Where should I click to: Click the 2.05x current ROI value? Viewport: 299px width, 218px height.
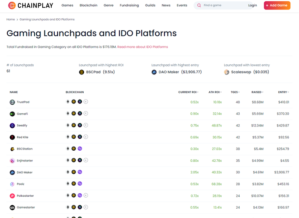(194, 172)
